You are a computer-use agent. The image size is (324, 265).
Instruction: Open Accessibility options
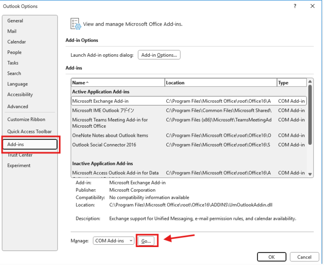click(x=20, y=95)
